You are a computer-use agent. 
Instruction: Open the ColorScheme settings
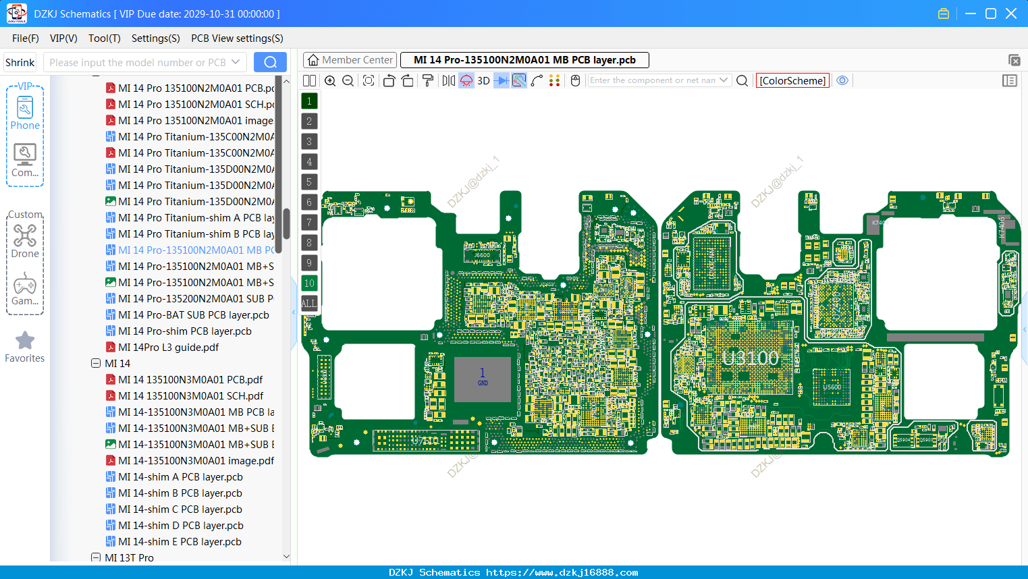click(x=792, y=80)
